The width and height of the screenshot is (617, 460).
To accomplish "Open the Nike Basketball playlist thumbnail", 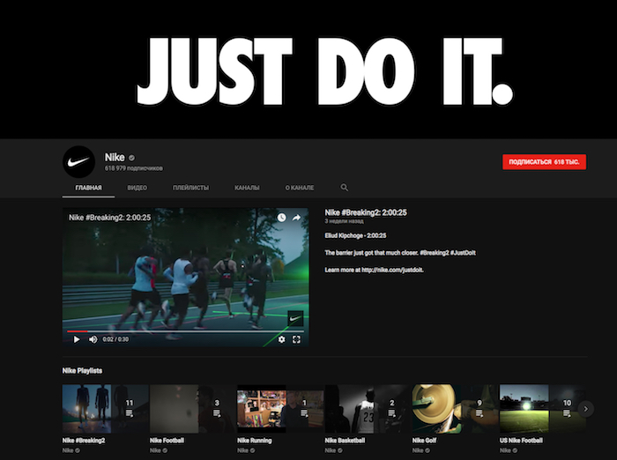I will point(368,409).
